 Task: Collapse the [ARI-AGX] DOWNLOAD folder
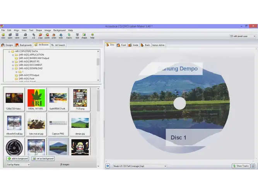pyautogui.click(x=13, y=68)
